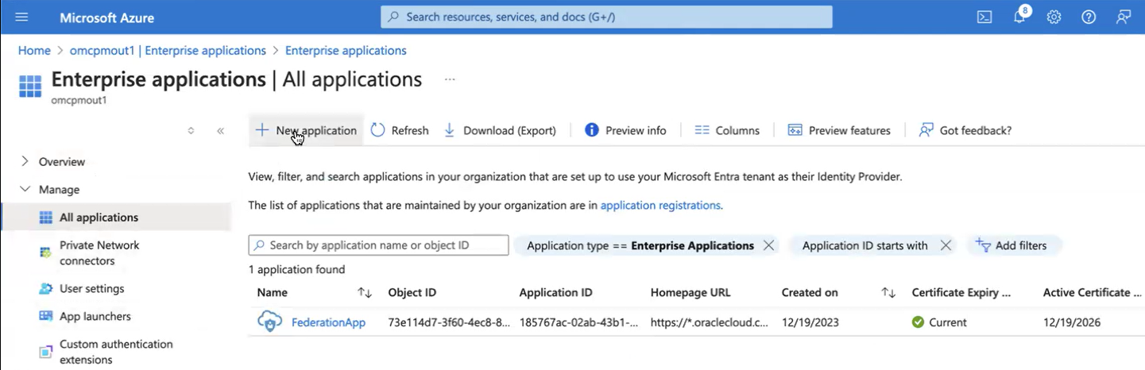The image size is (1145, 370).
Task: Remove the Application ID starts with filter
Action: click(946, 245)
